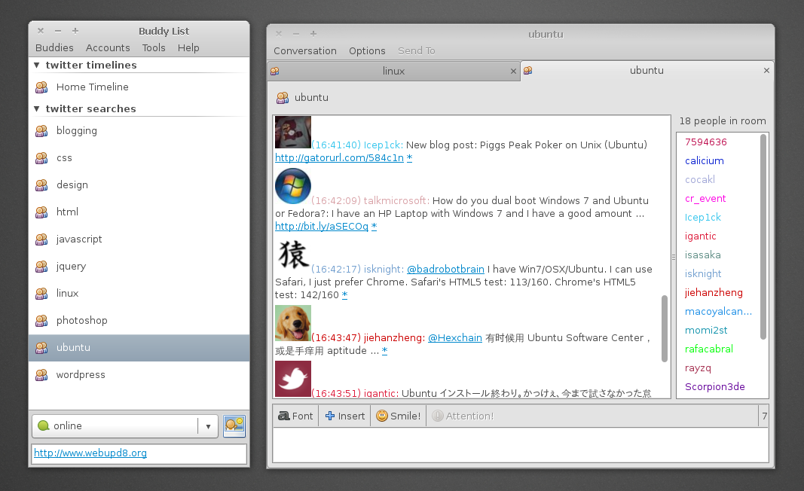The width and height of the screenshot is (804, 491).
Task: Click the jquery search chat icon
Action: 41,266
